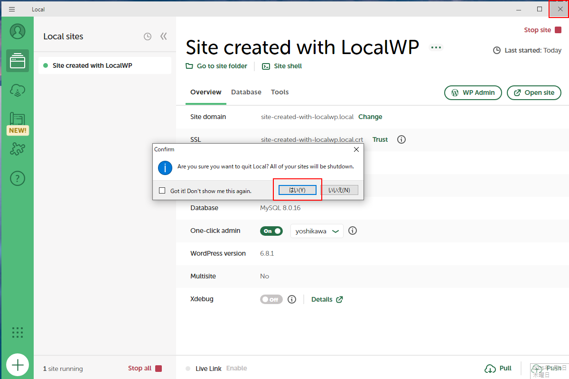Screen dimensions: 569x379
Task: Open the user avatar account icon
Action: pos(18,31)
